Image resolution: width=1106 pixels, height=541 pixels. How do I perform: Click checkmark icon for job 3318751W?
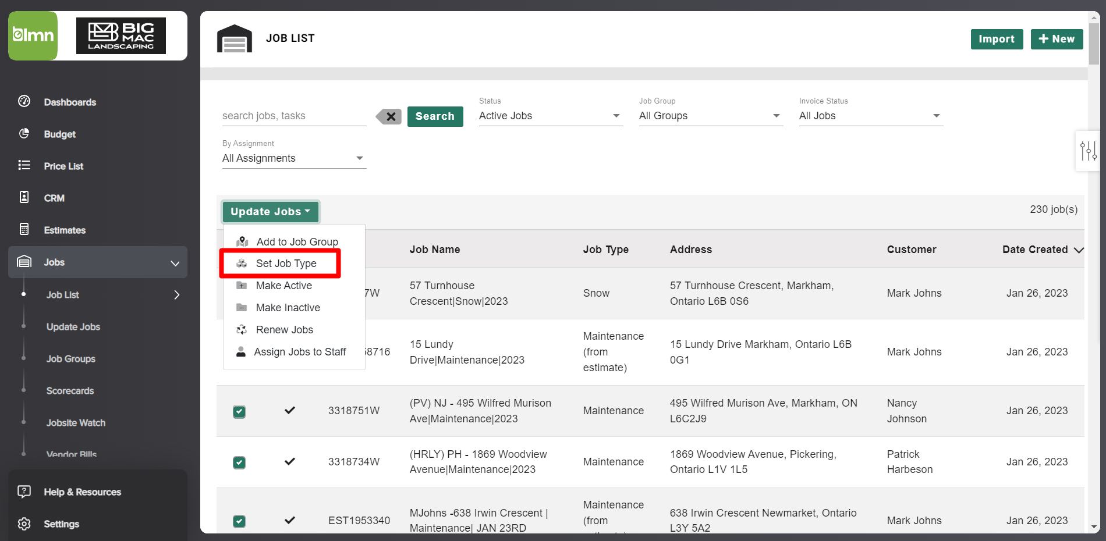[289, 410]
